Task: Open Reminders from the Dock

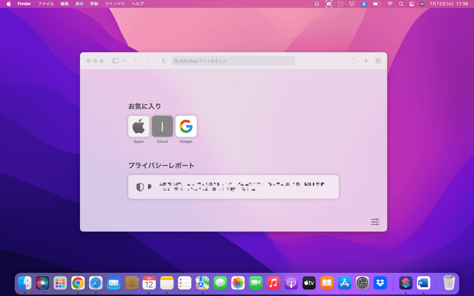Action: point(185,283)
